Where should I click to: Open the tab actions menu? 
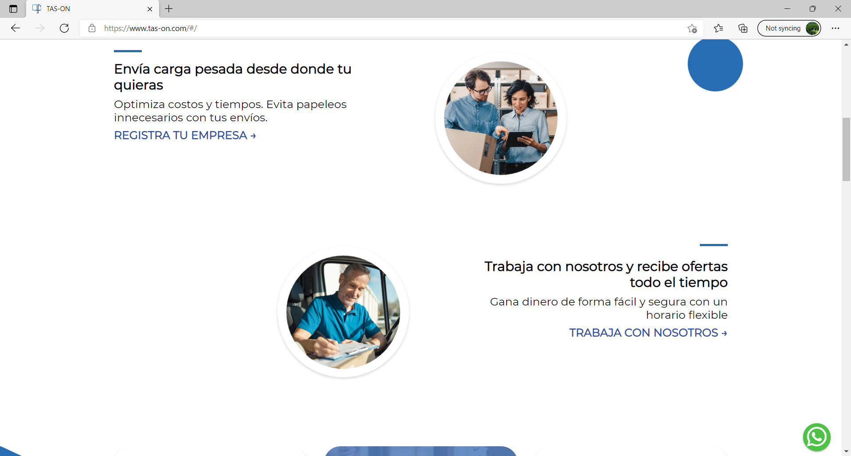click(x=13, y=9)
